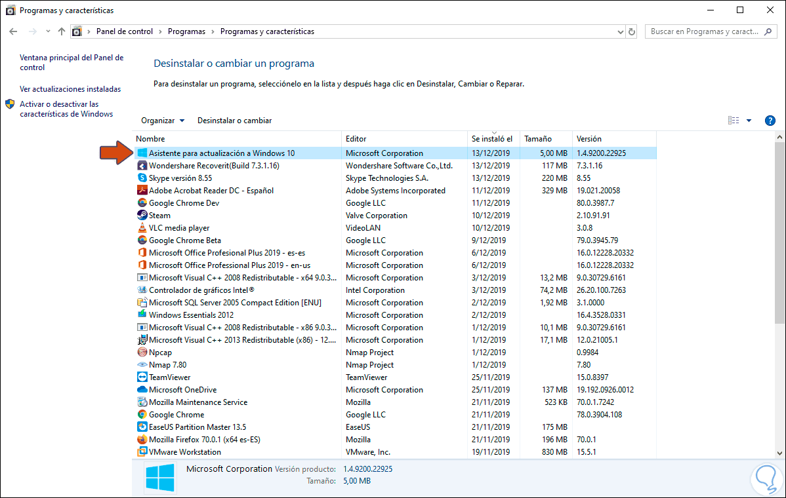Image resolution: width=786 pixels, height=498 pixels.
Task: Click the Windows 10 update assistant icon
Action: click(x=142, y=153)
